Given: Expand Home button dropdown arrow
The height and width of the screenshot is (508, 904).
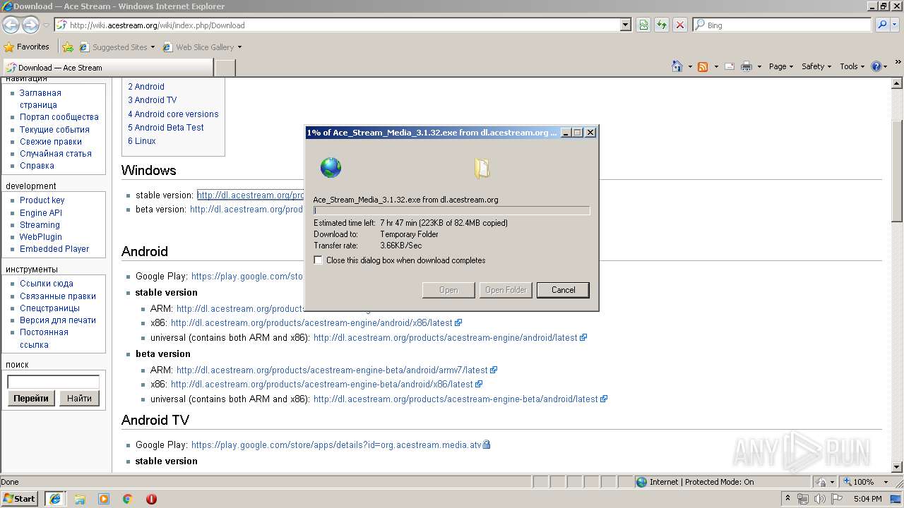Looking at the screenshot, I should point(690,66).
